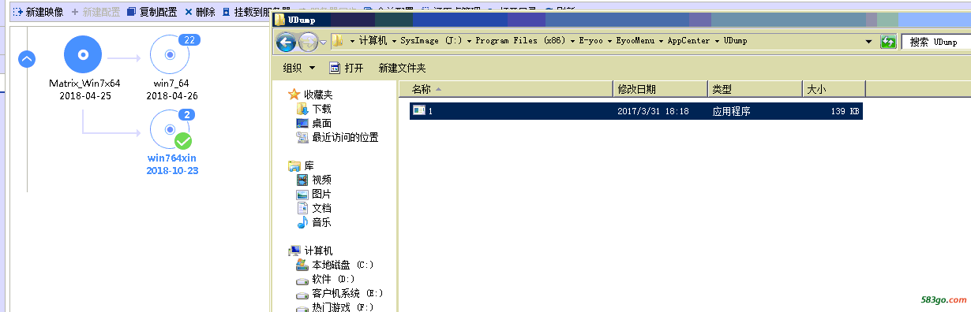The image size is (971, 312).
Task: Open the 图片 library
Action: click(321, 194)
